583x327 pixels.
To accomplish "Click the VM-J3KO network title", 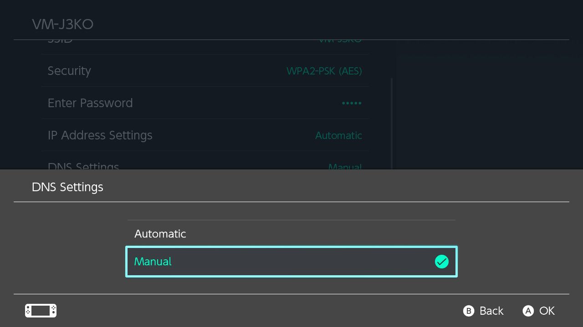I will 62,24.
